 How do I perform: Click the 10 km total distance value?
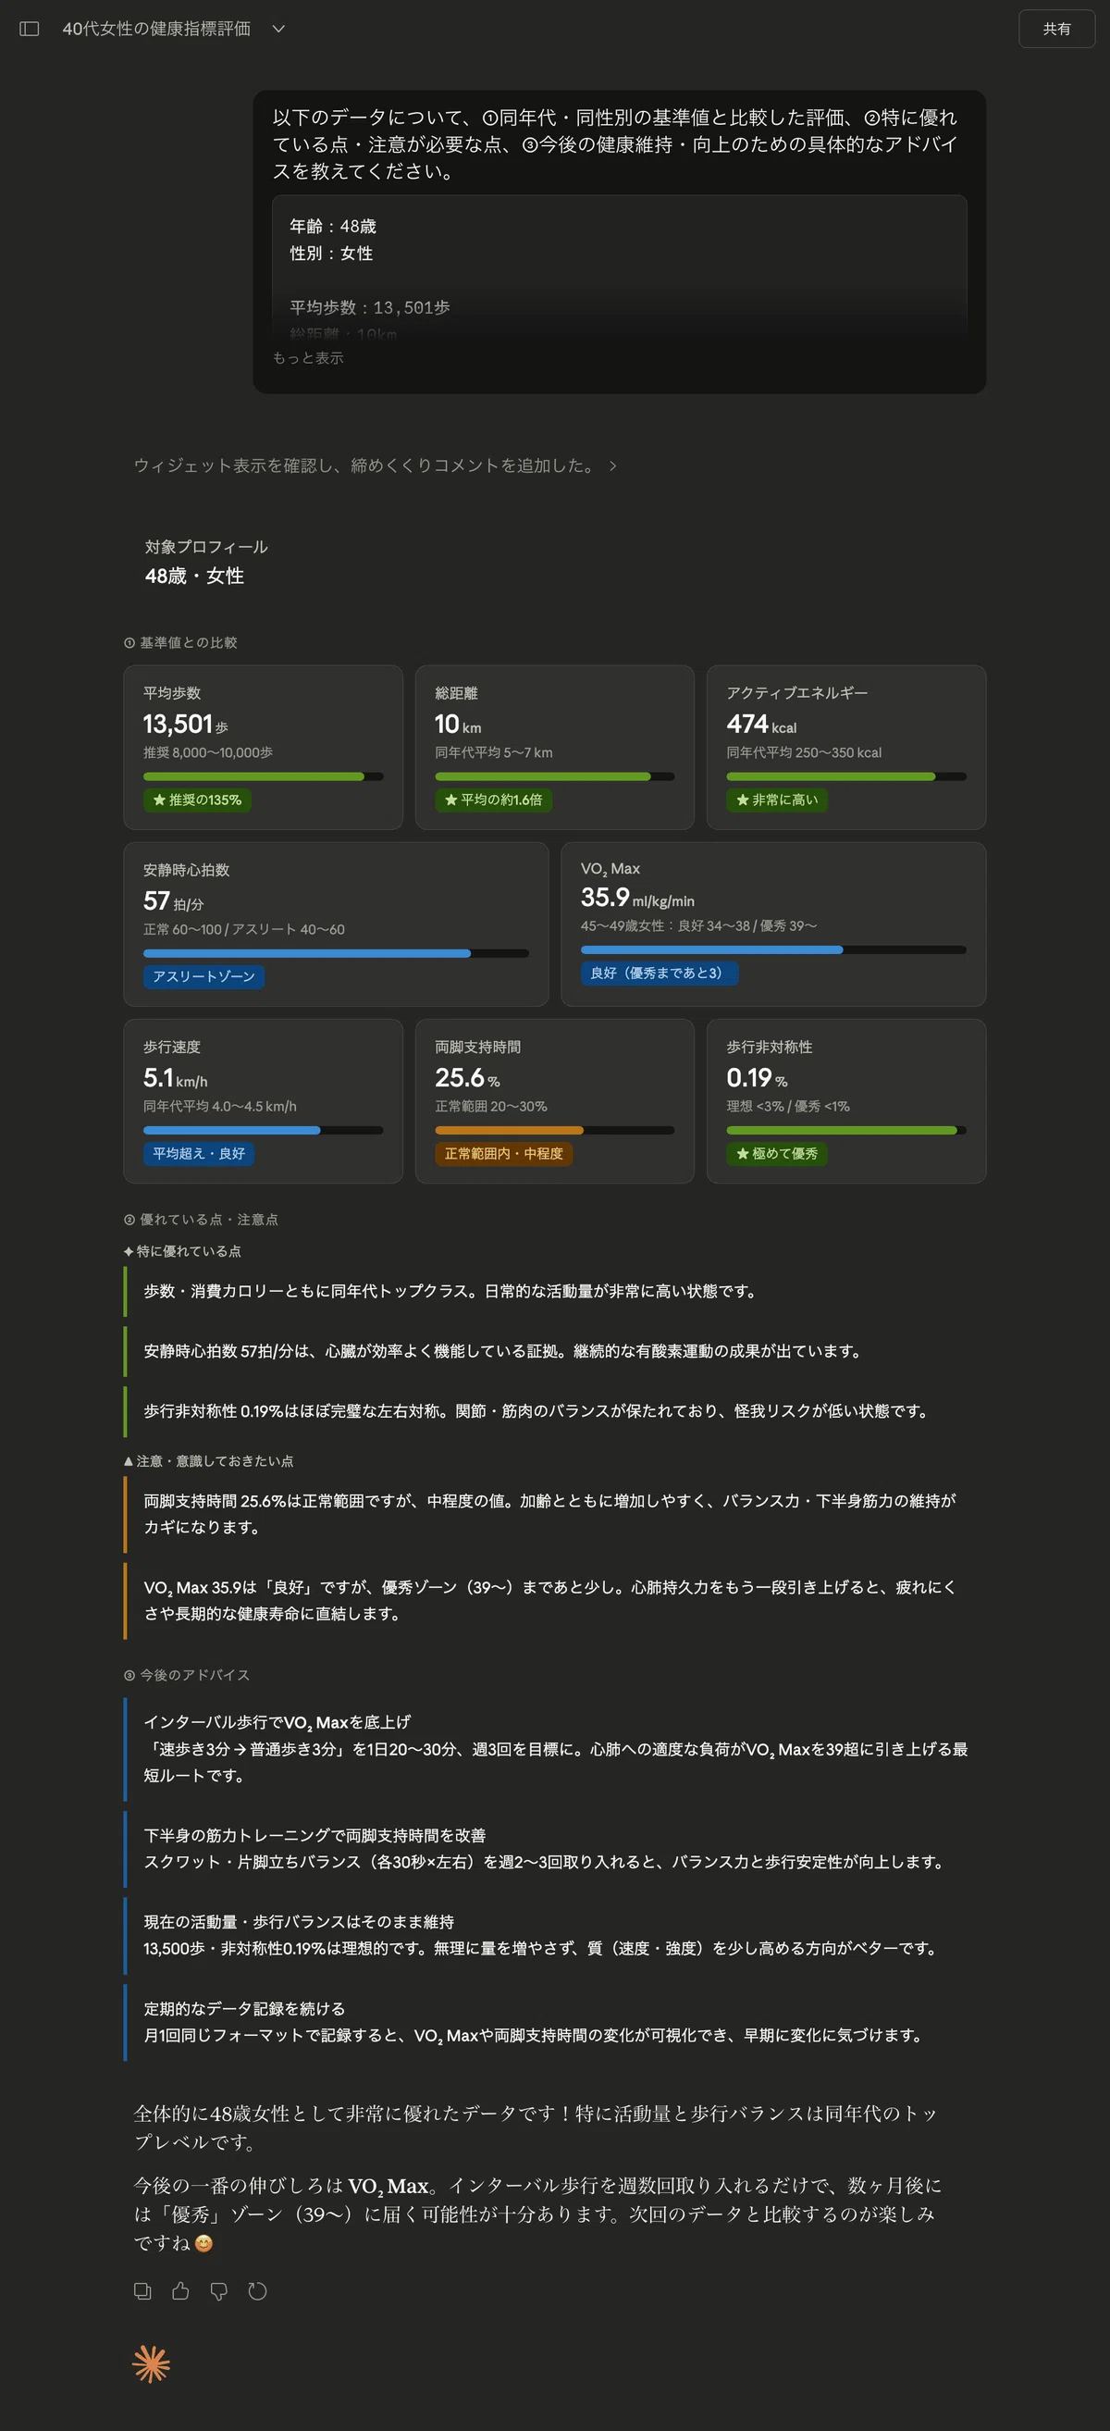tap(458, 724)
